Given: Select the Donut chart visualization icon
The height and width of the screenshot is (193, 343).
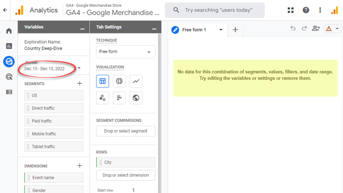Looking at the screenshot, I should pyautogui.click(x=119, y=81).
